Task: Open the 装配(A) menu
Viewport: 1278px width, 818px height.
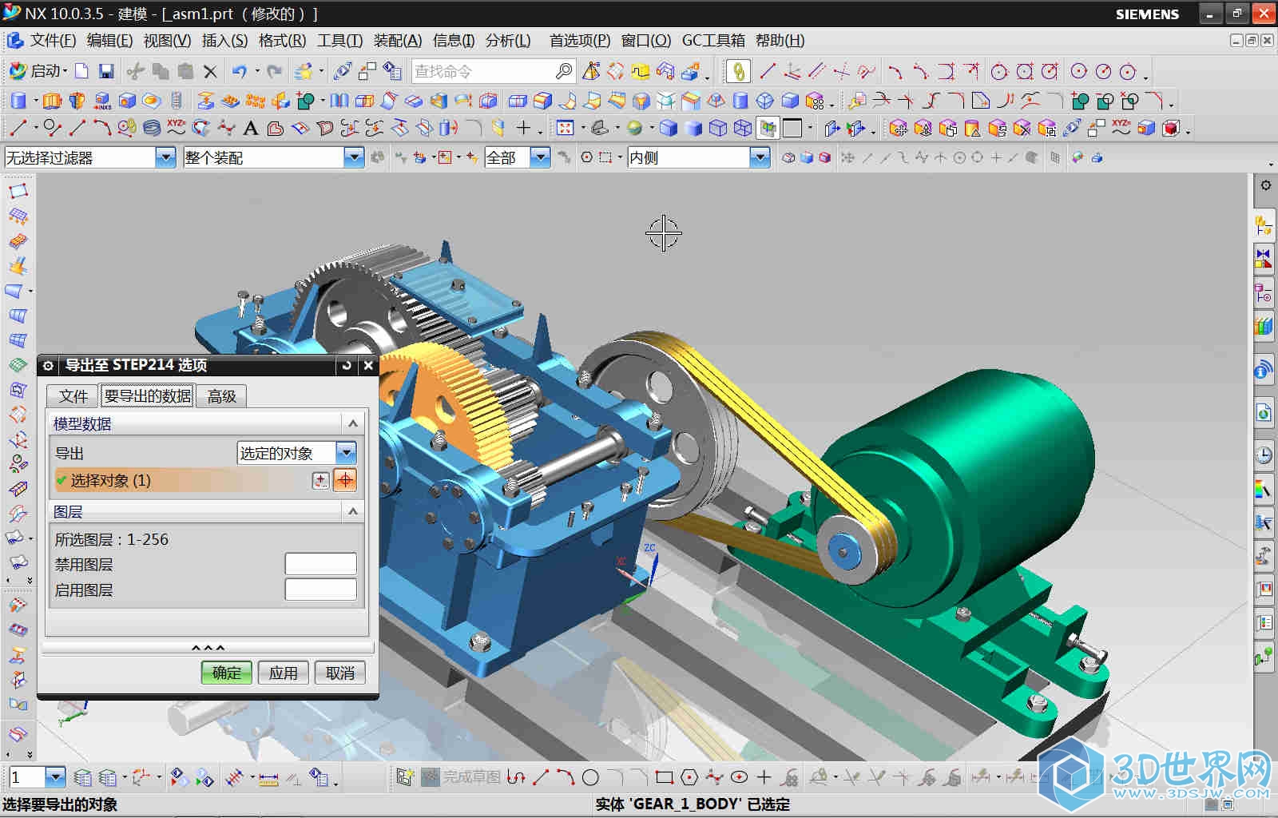Action: (x=397, y=40)
